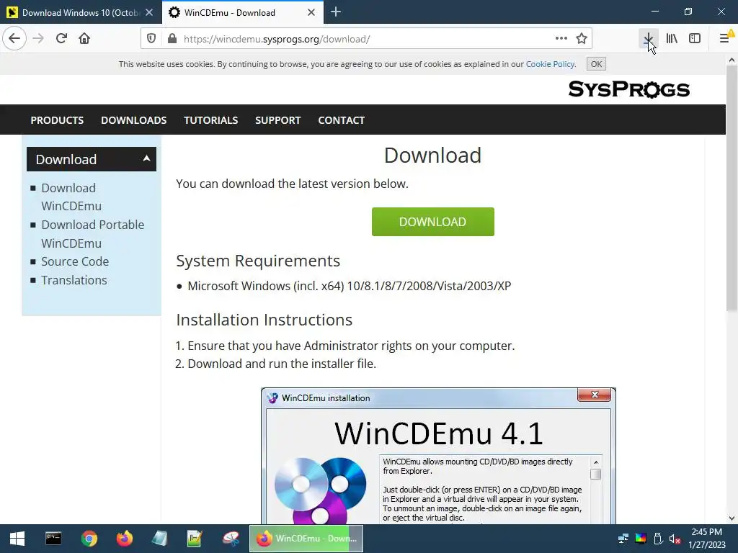Open the Library icon
The height and width of the screenshot is (553, 738).
(672, 39)
